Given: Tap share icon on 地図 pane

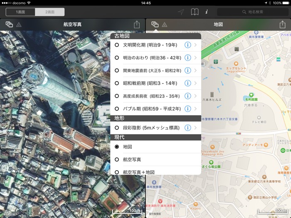Looking at the screenshot, I should click(282, 24).
